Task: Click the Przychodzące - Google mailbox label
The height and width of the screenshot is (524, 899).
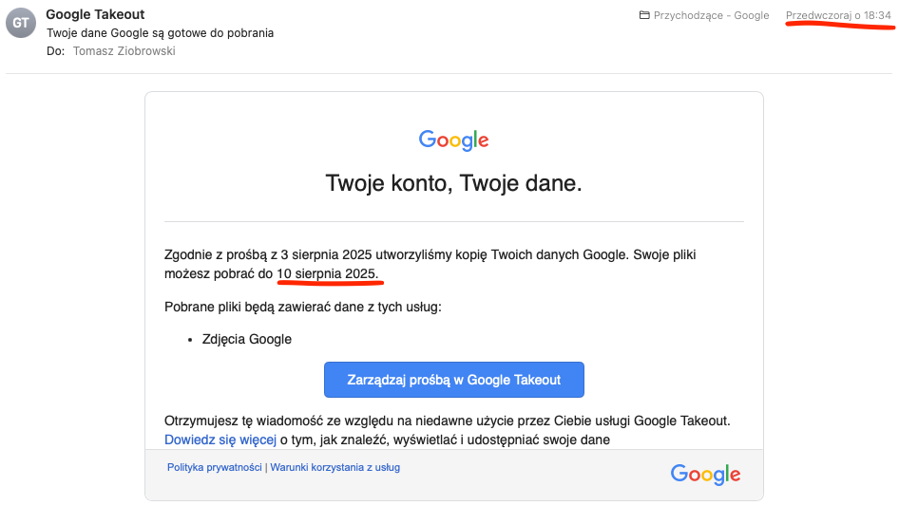Action: click(x=711, y=15)
